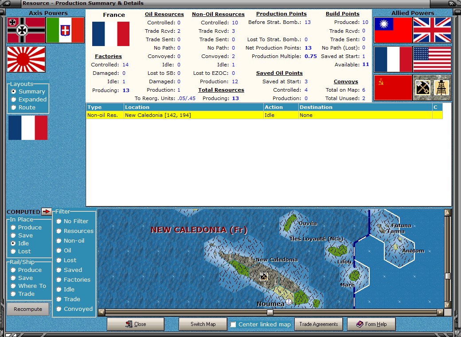Set filter to Non-oil
461x337 pixels.
coord(59,240)
